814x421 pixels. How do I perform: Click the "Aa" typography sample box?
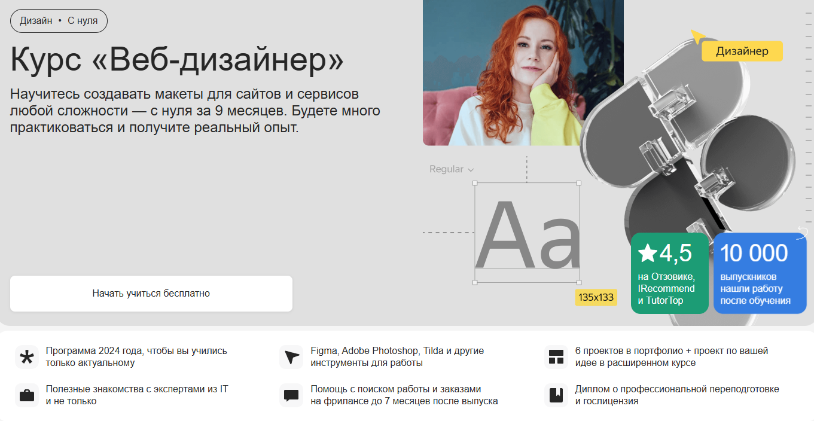(527, 233)
